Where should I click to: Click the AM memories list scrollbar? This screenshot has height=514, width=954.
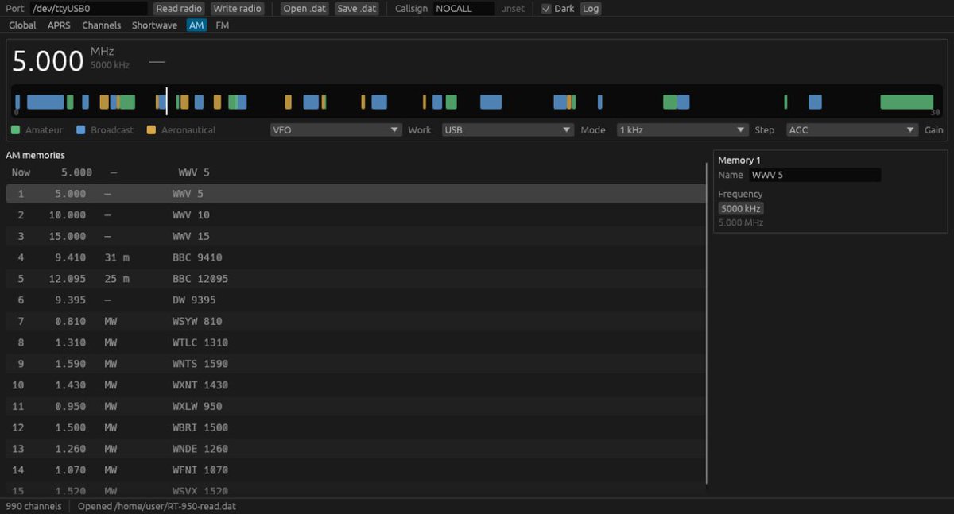pyautogui.click(x=706, y=323)
